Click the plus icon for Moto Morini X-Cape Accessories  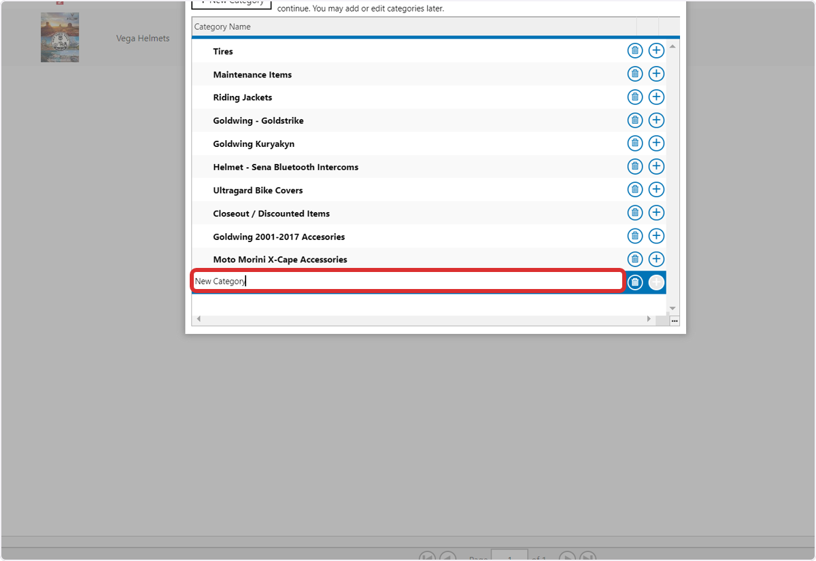656,259
